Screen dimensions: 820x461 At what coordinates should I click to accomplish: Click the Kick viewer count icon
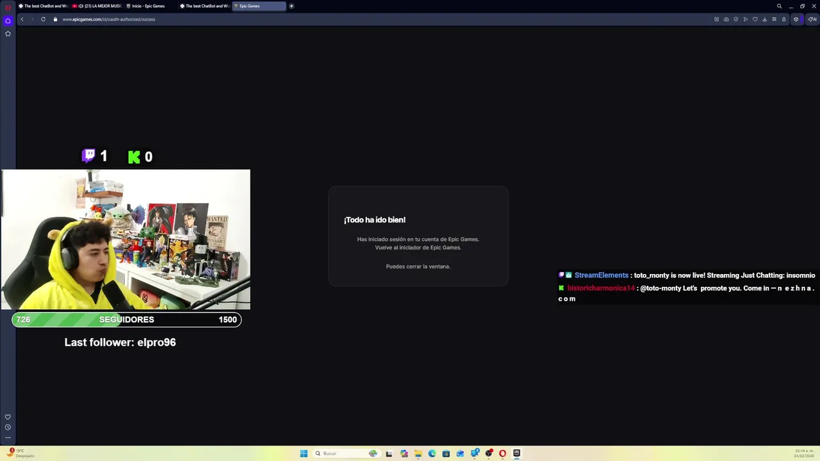pos(134,157)
